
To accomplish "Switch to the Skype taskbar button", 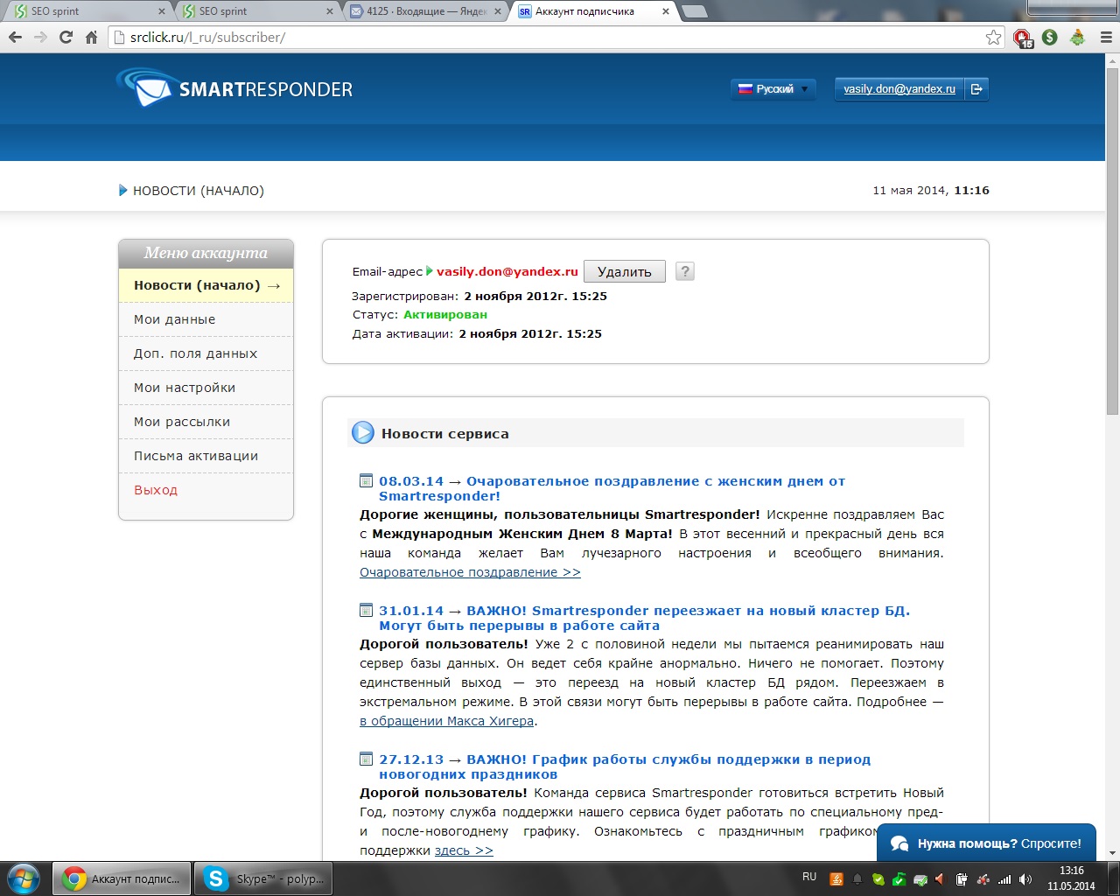I will pos(262,878).
